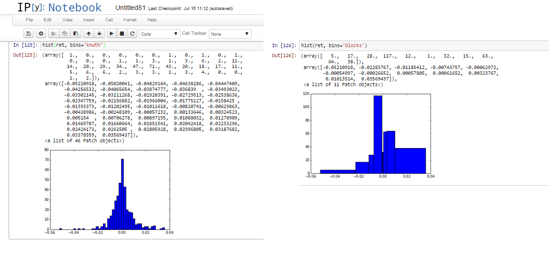Select the In [126]: prompt label
This screenshot has height=258, width=549.
(285, 45)
